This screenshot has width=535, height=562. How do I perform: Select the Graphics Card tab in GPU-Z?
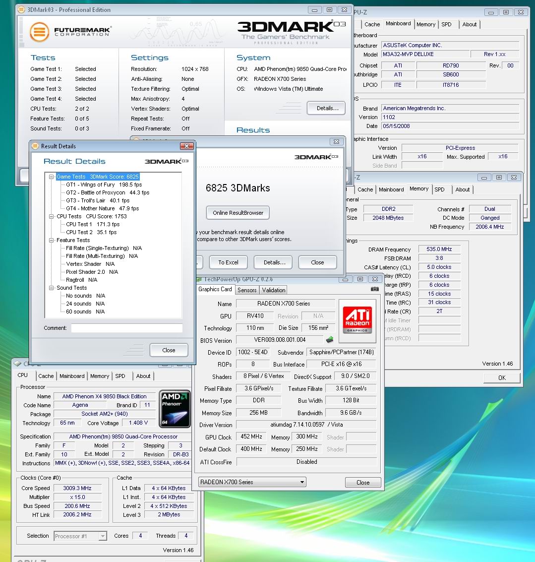pos(215,289)
